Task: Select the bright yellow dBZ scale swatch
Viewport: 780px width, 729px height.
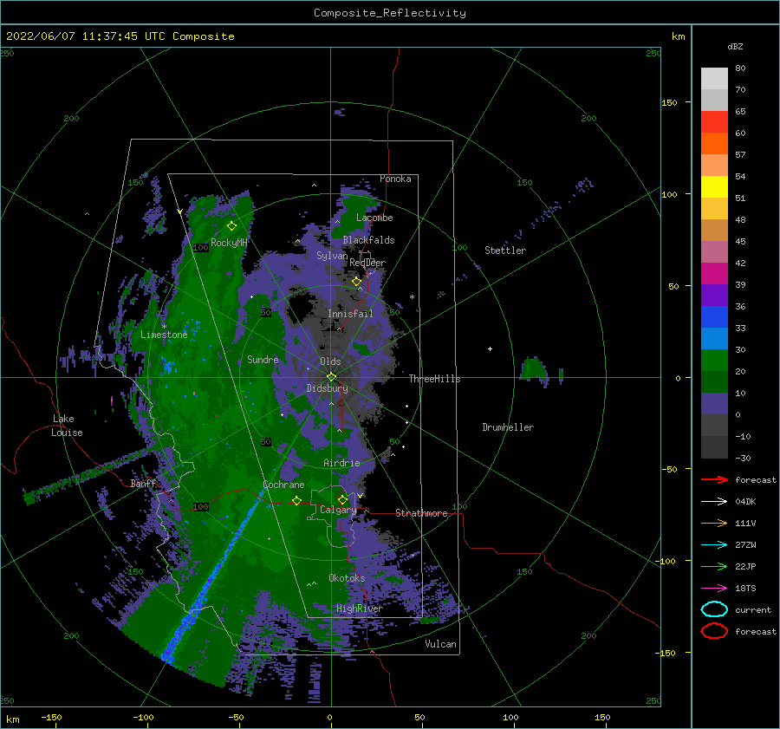Action: click(x=714, y=186)
